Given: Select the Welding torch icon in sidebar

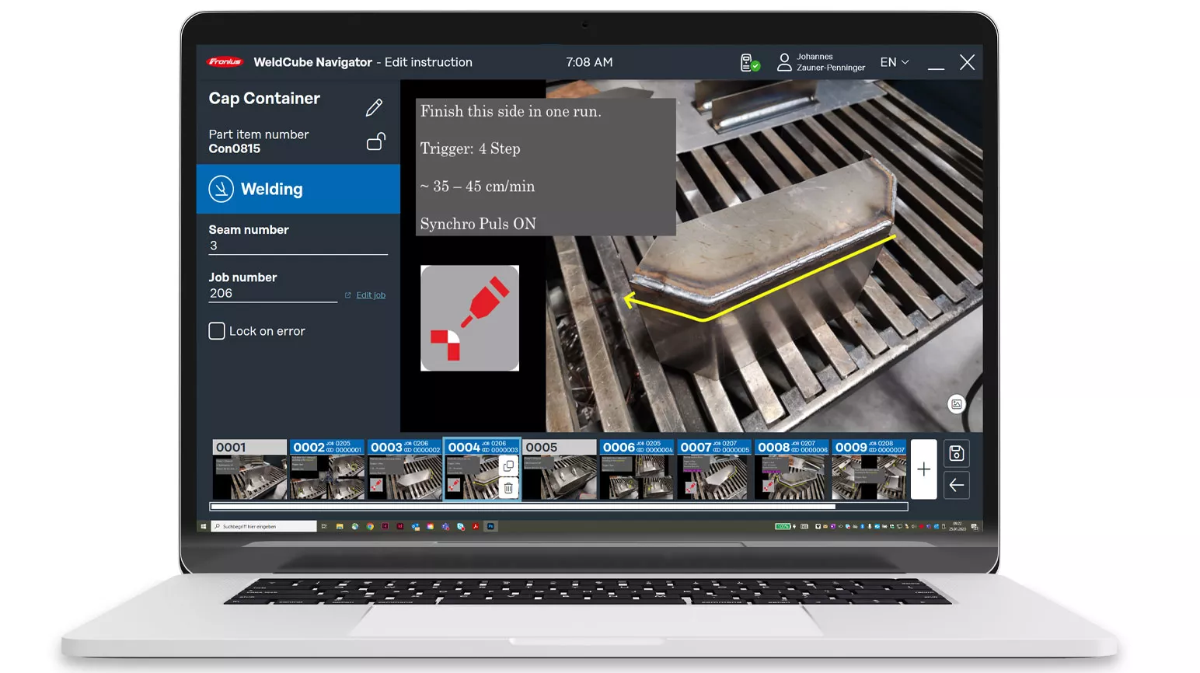Looking at the screenshot, I should pos(221,189).
